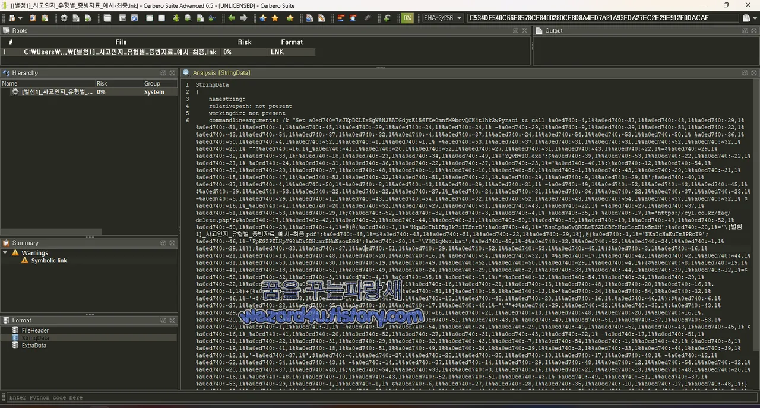Click the gray forward arrow

(243, 18)
